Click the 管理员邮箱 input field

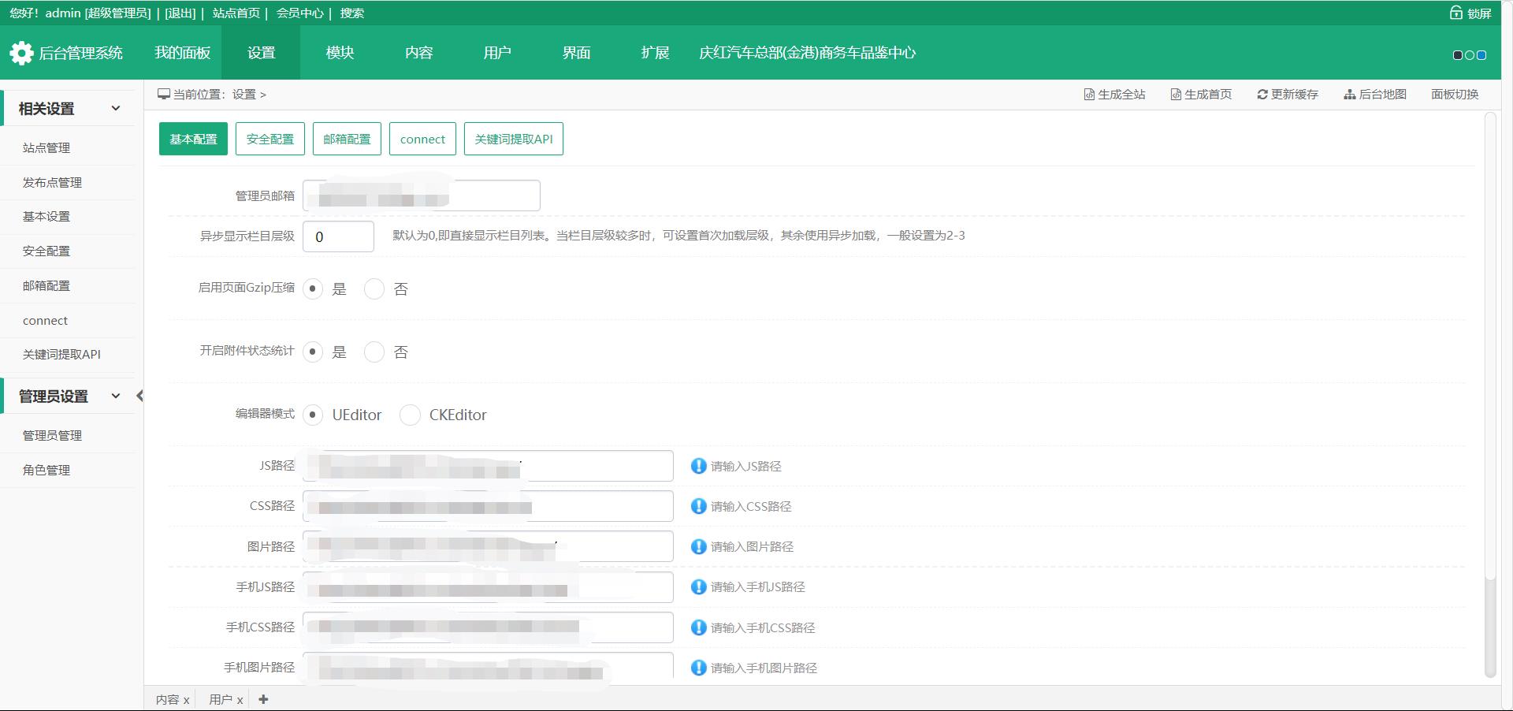click(x=422, y=195)
